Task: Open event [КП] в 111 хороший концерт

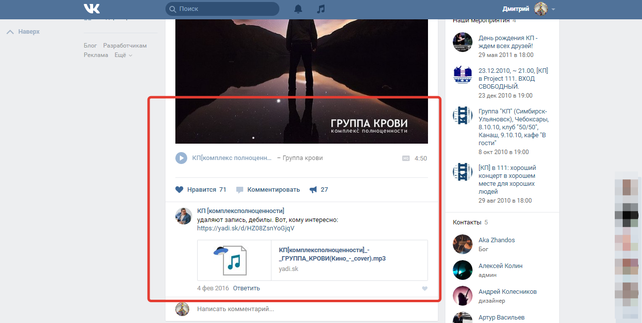Action: (x=507, y=179)
